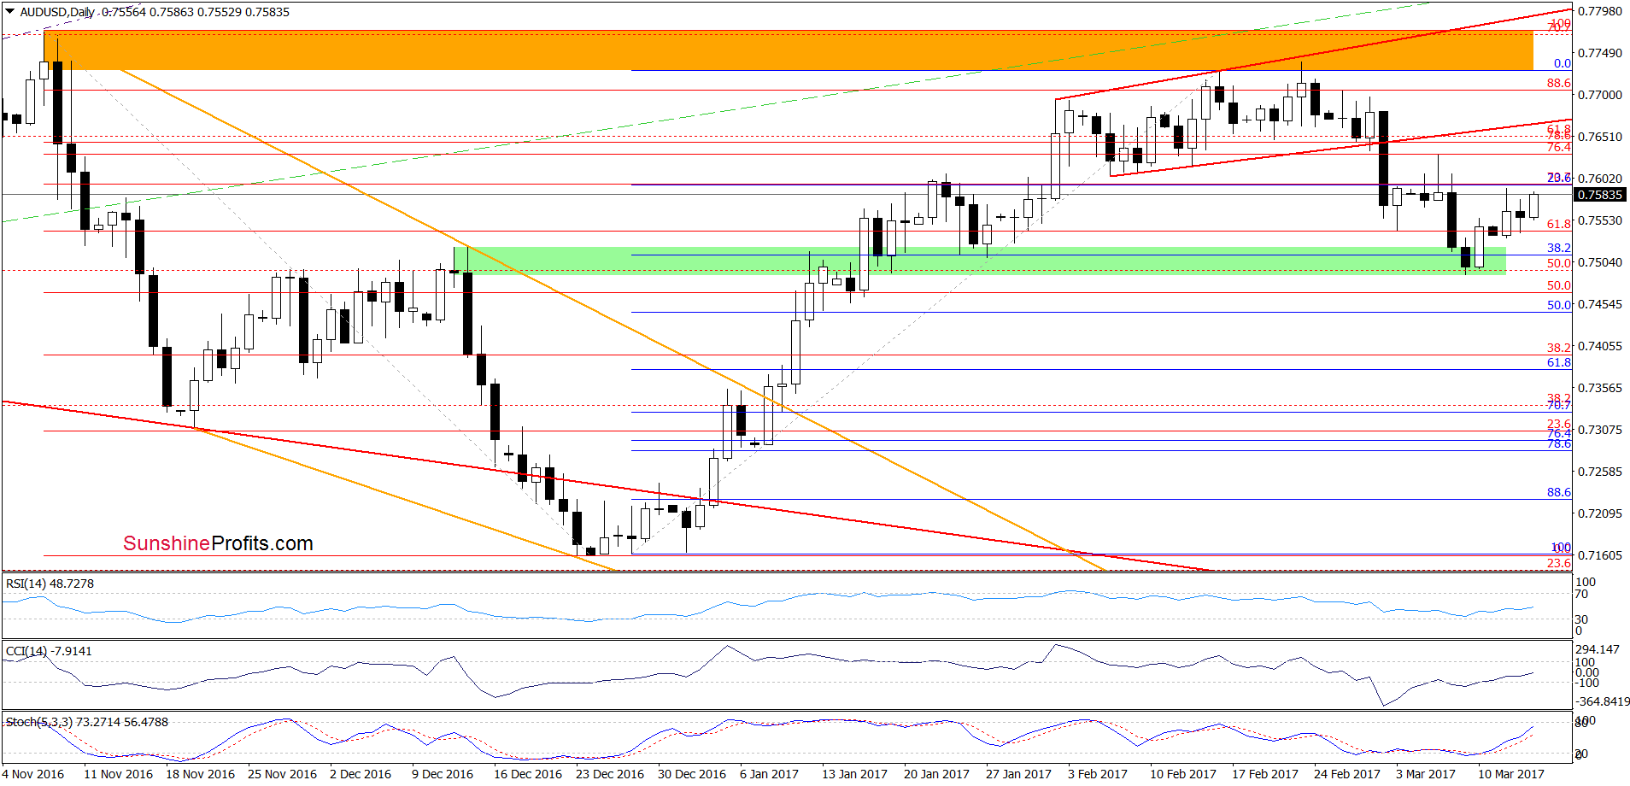1630x786 pixels.
Task: Click the 24 Feb 2017 date label
Action: pyautogui.click(x=1347, y=774)
